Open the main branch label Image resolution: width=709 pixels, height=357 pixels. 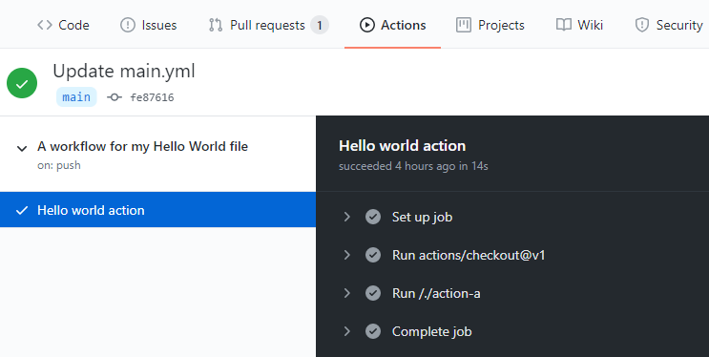(x=76, y=96)
